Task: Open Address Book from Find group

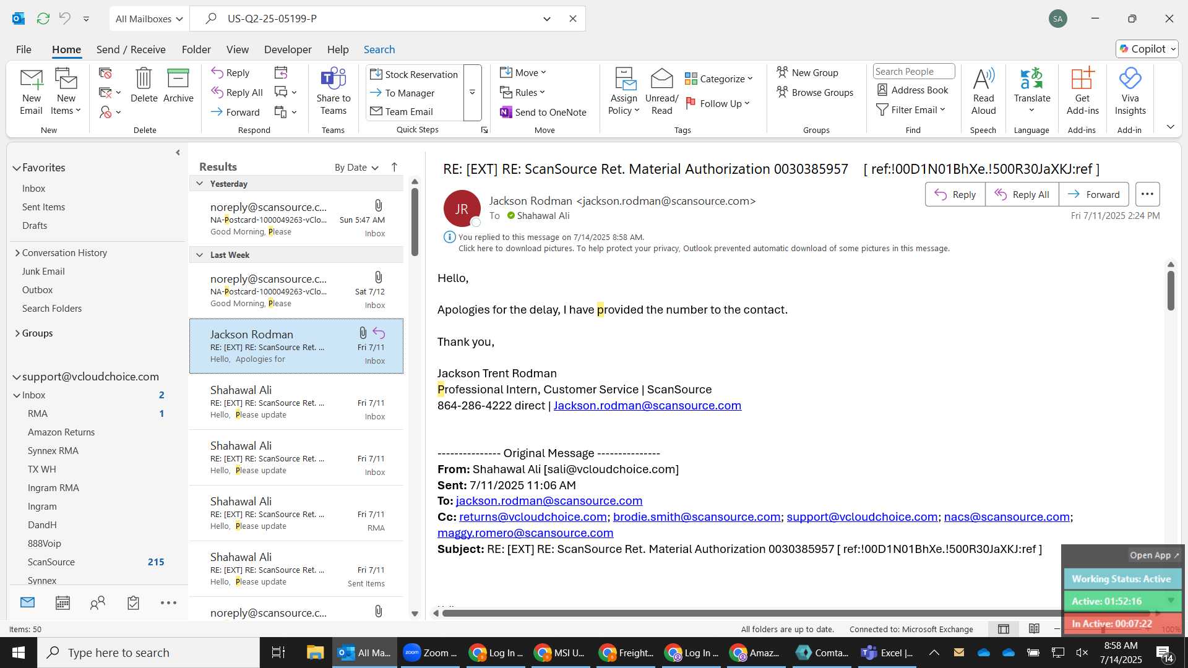Action: [913, 90]
